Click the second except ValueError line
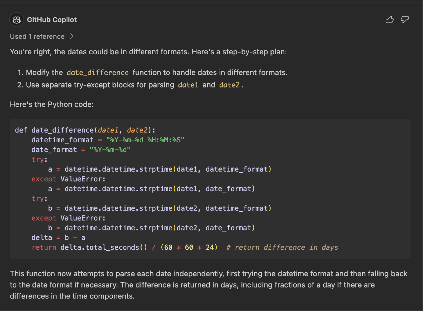This screenshot has width=423, height=311. (x=68, y=218)
